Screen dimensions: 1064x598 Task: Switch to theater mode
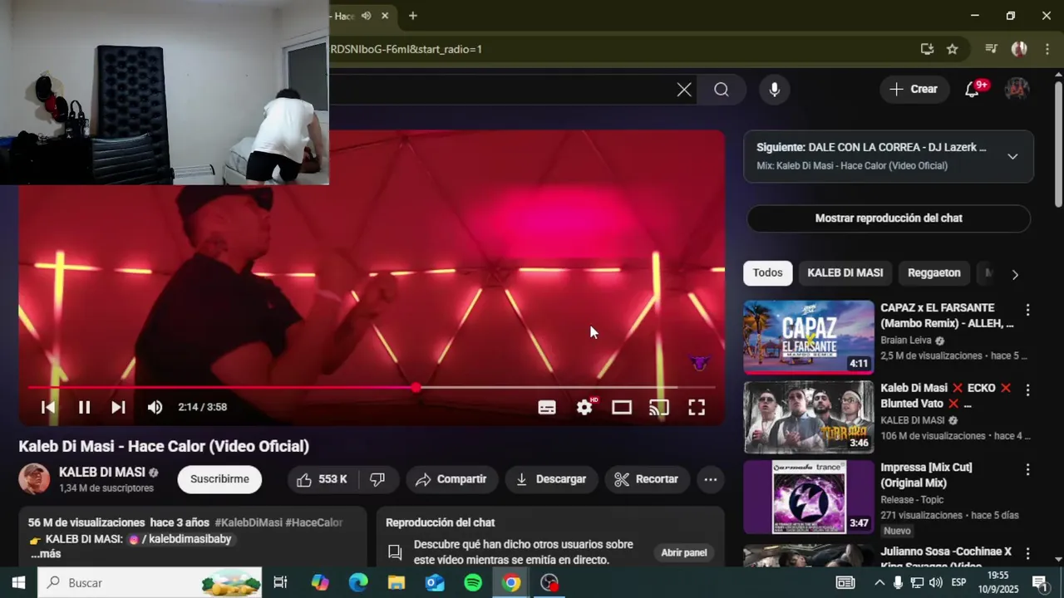point(622,407)
